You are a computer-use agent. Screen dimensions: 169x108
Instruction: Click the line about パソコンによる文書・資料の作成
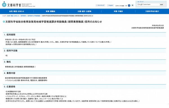click(26, 80)
